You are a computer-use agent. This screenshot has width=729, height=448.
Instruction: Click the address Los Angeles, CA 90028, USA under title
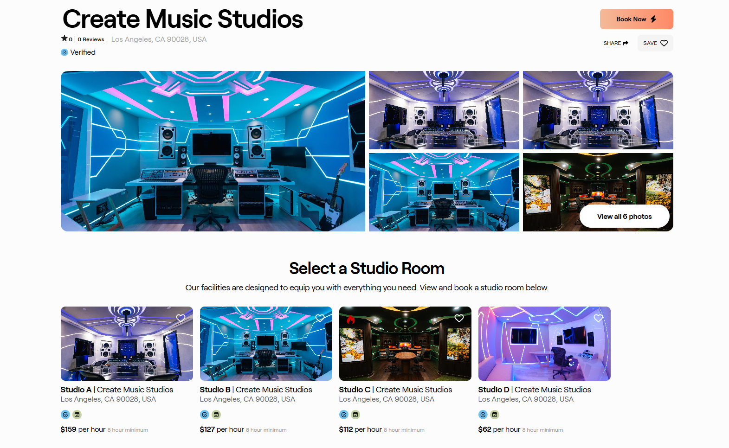click(159, 39)
